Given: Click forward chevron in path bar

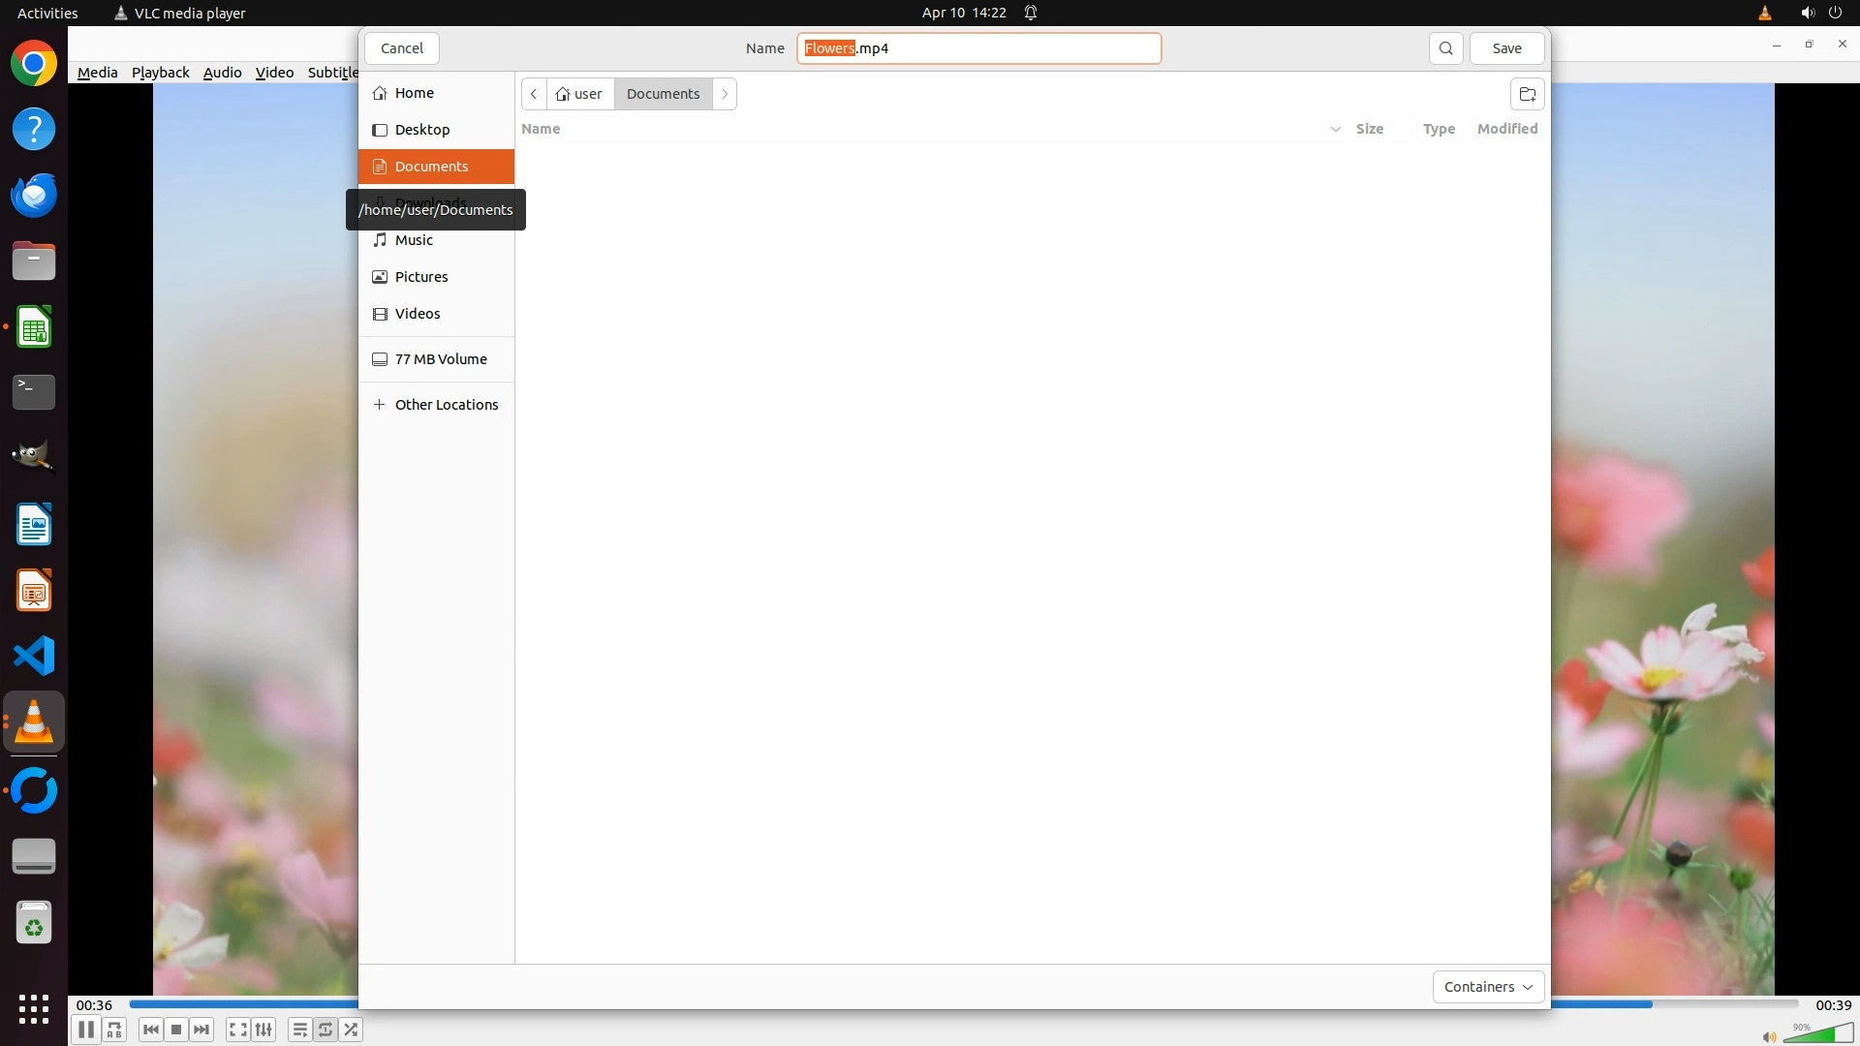Looking at the screenshot, I should pyautogui.click(x=725, y=94).
